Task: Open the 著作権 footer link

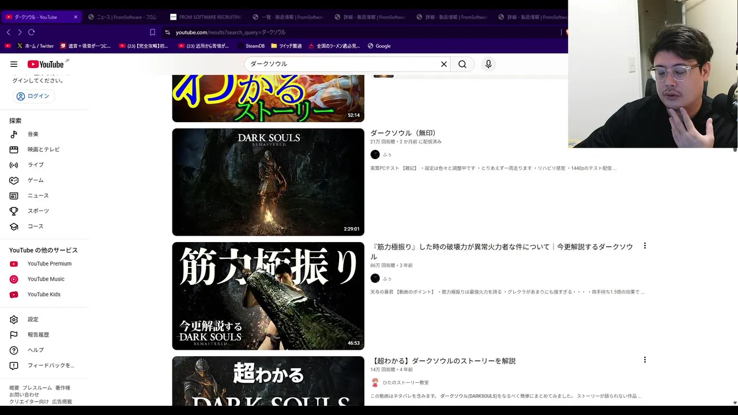Action: pyautogui.click(x=63, y=388)
